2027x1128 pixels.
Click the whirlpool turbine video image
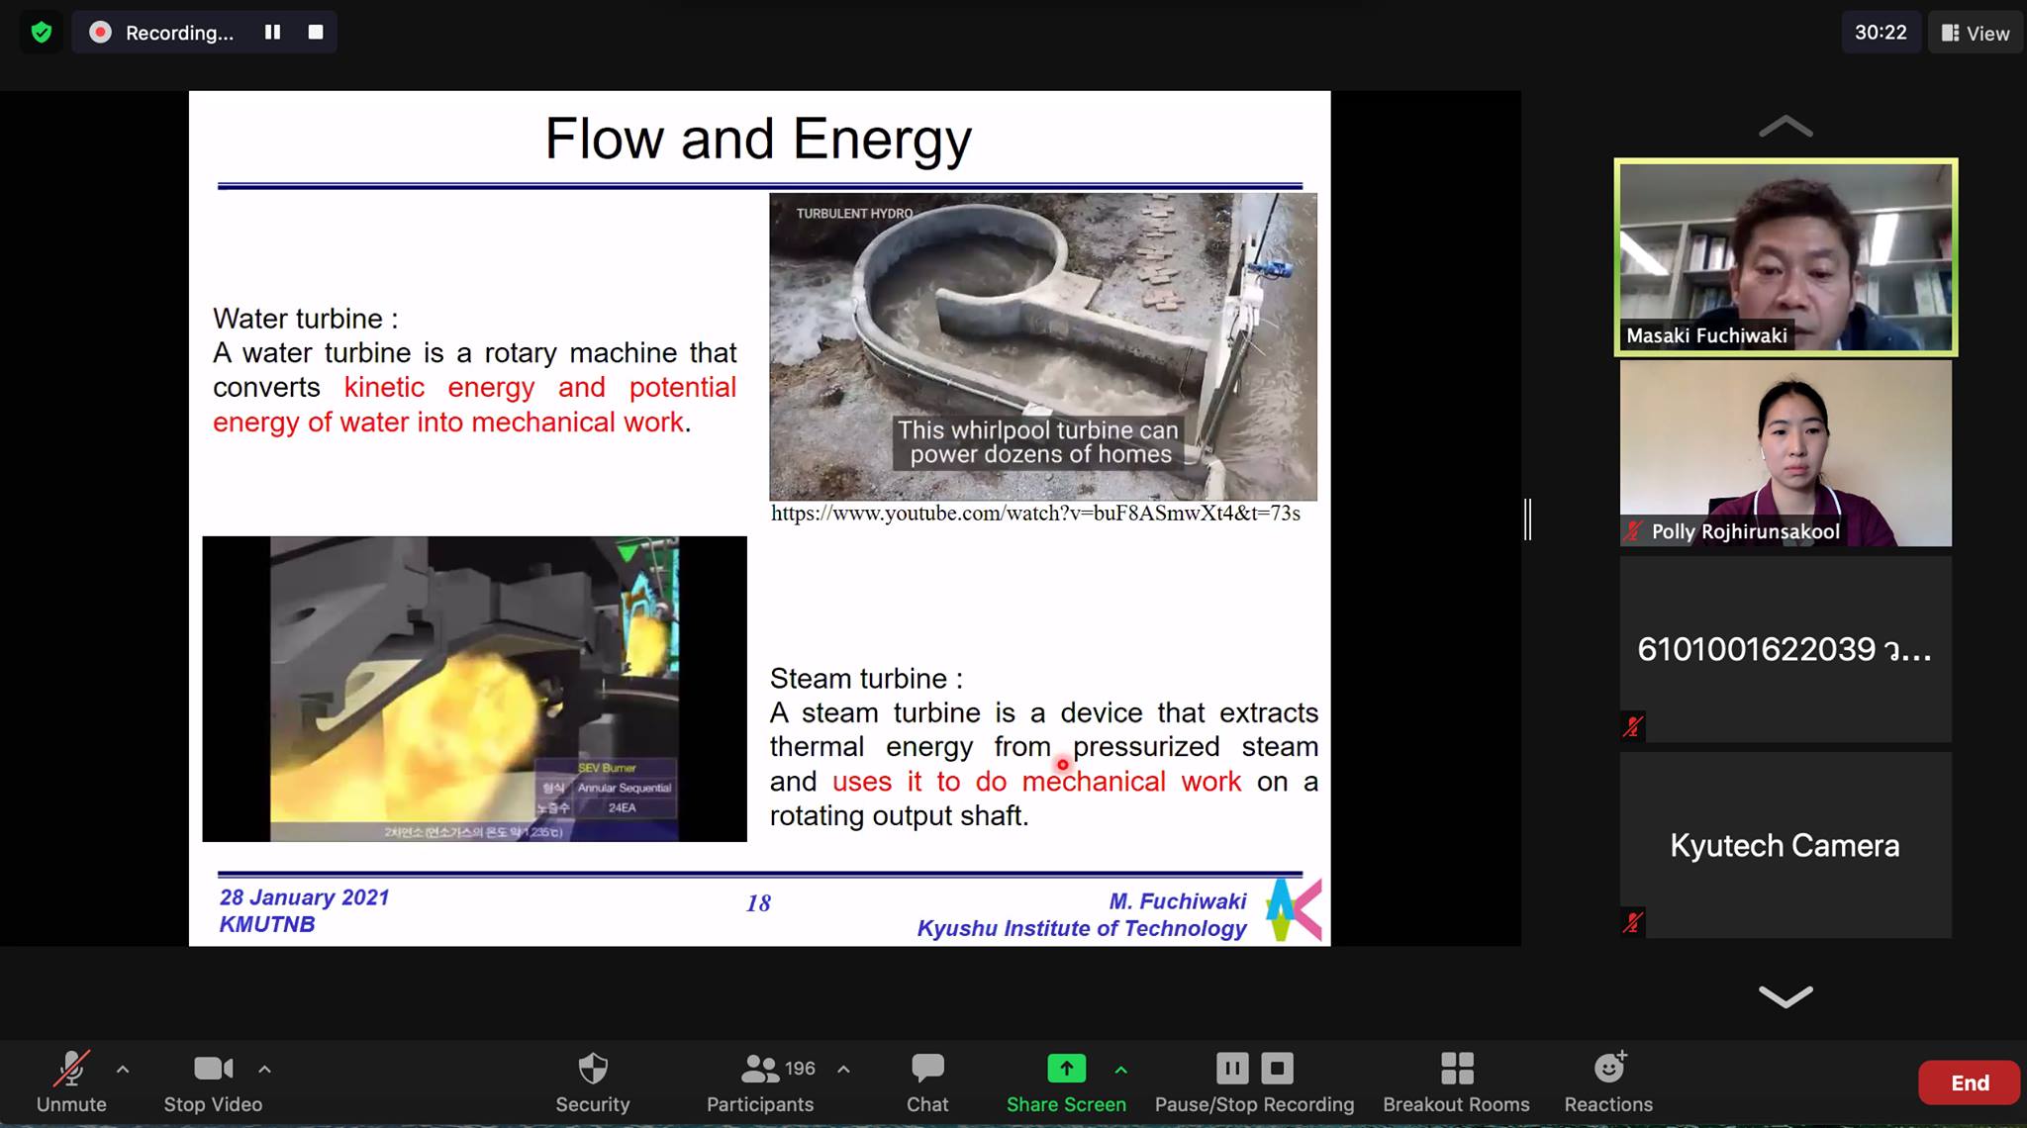[x=1043, y=346]
